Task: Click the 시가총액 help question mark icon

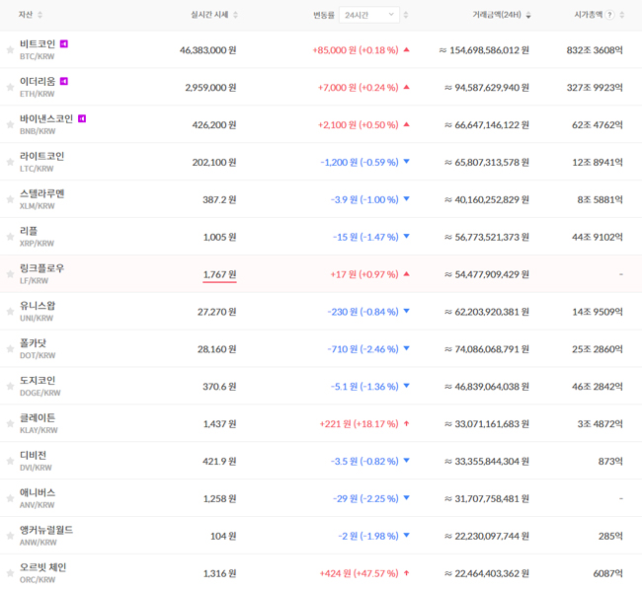Action: [x=609, y=15]
